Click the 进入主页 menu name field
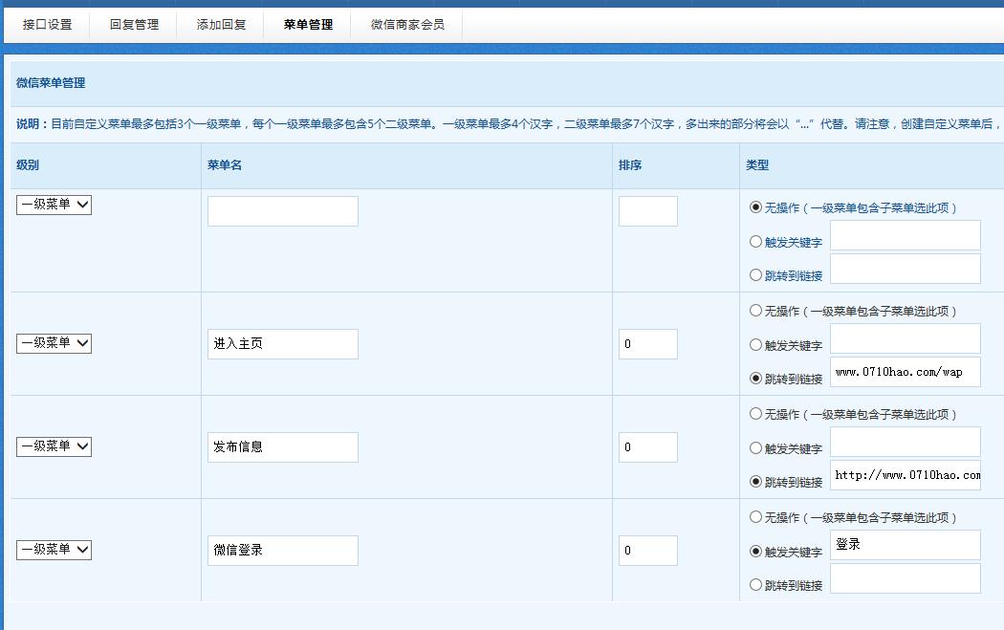 pyautogui.click(x=282, y=344)
